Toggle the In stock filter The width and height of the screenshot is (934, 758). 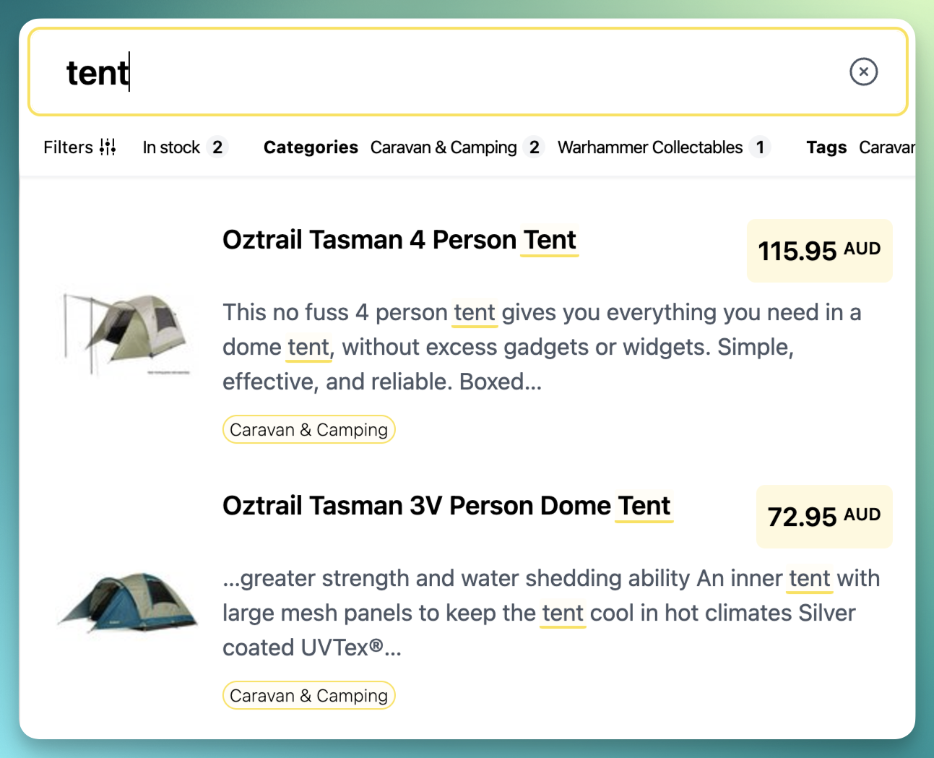[x=184, y=147]
